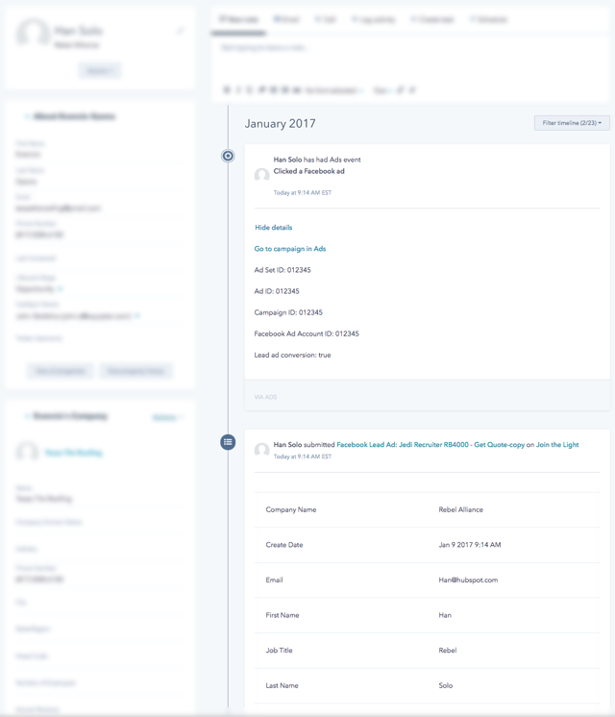Collapse the About contact section
The width and height of the screenshot is (615, 717).
coord(27,116)
